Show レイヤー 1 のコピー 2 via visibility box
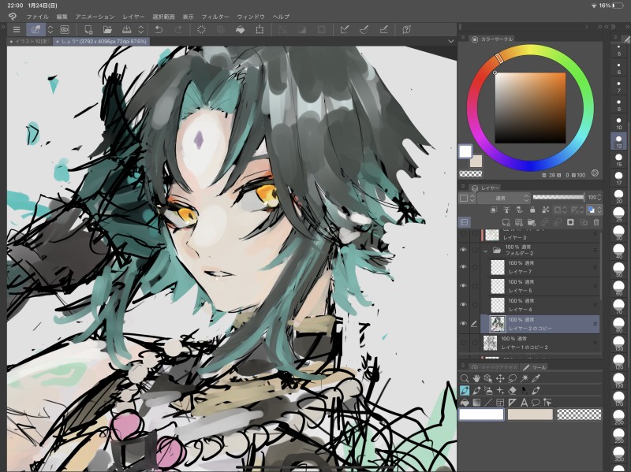This screenshot has height=472, width=631. (x=463, y=343)
